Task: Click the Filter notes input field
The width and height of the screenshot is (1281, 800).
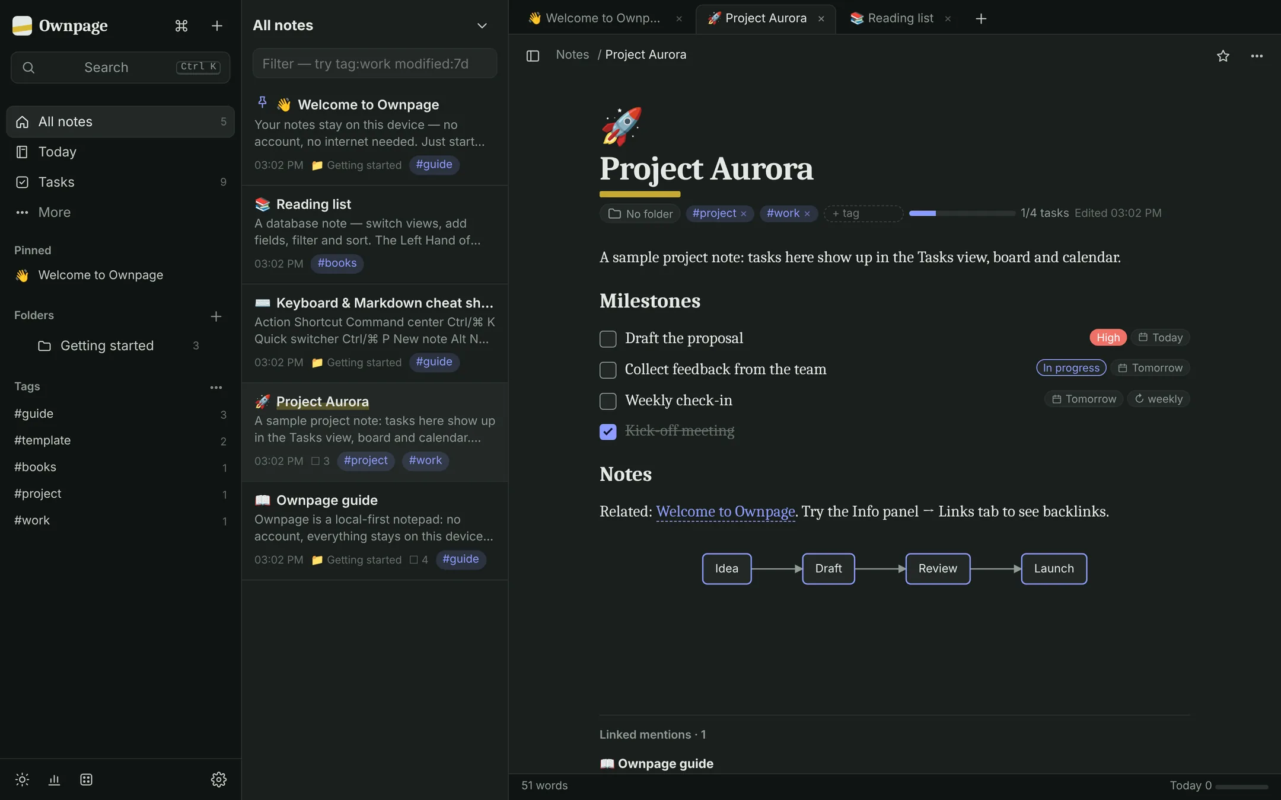Action: pos(375,63)
